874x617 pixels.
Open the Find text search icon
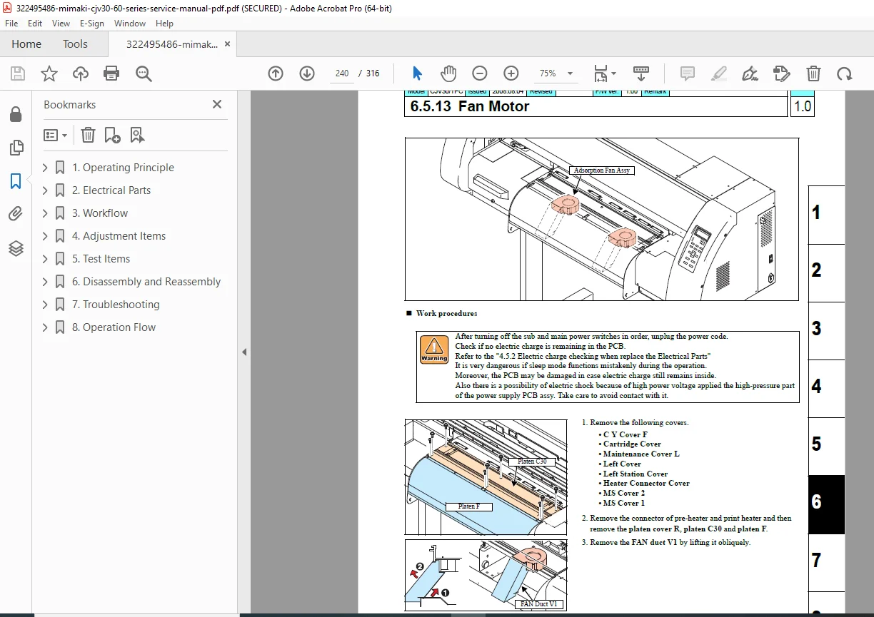click(144, 73)
